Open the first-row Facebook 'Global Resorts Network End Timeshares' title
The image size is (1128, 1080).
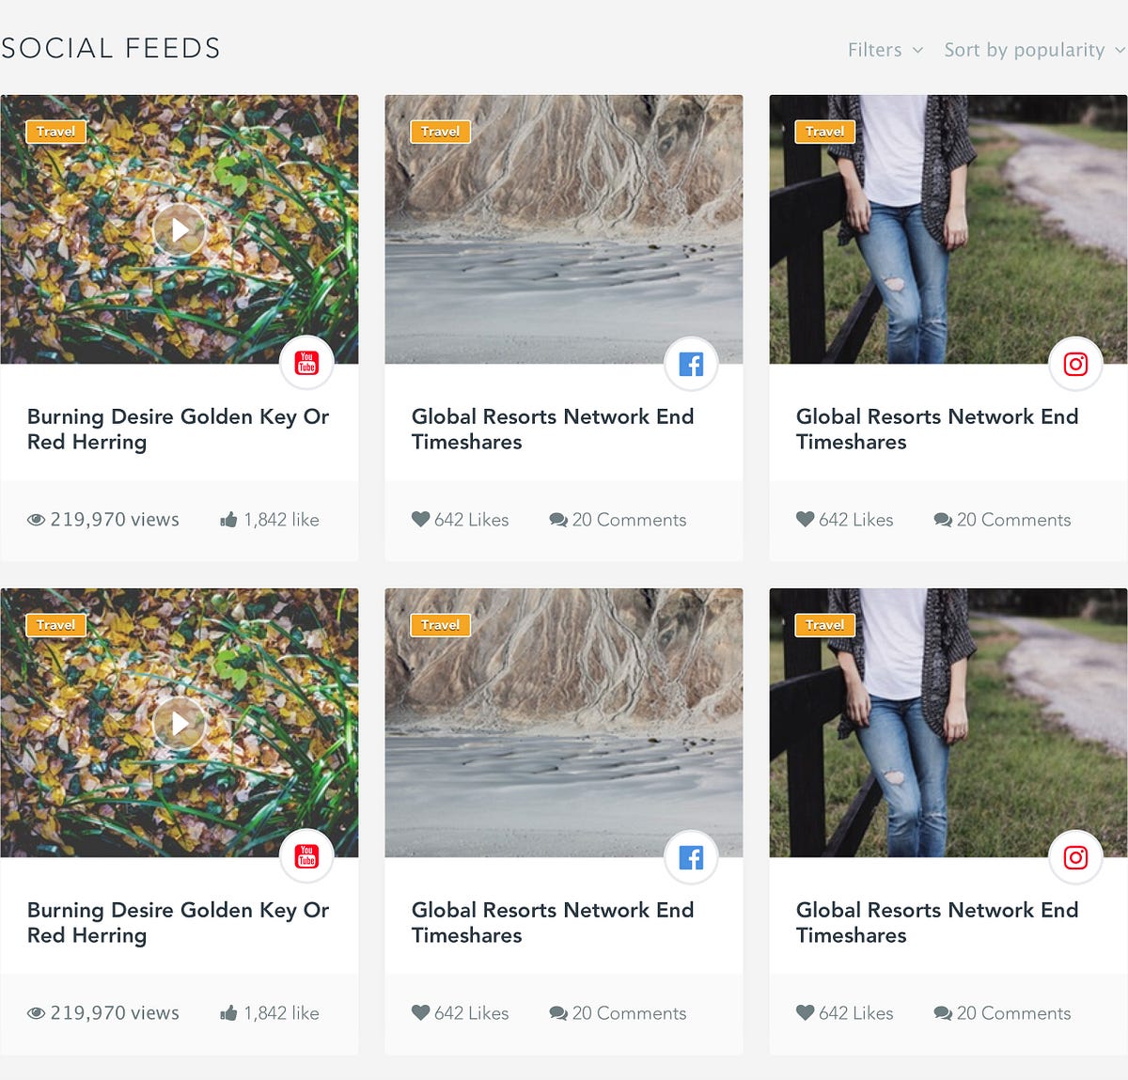tap(553, 429)
